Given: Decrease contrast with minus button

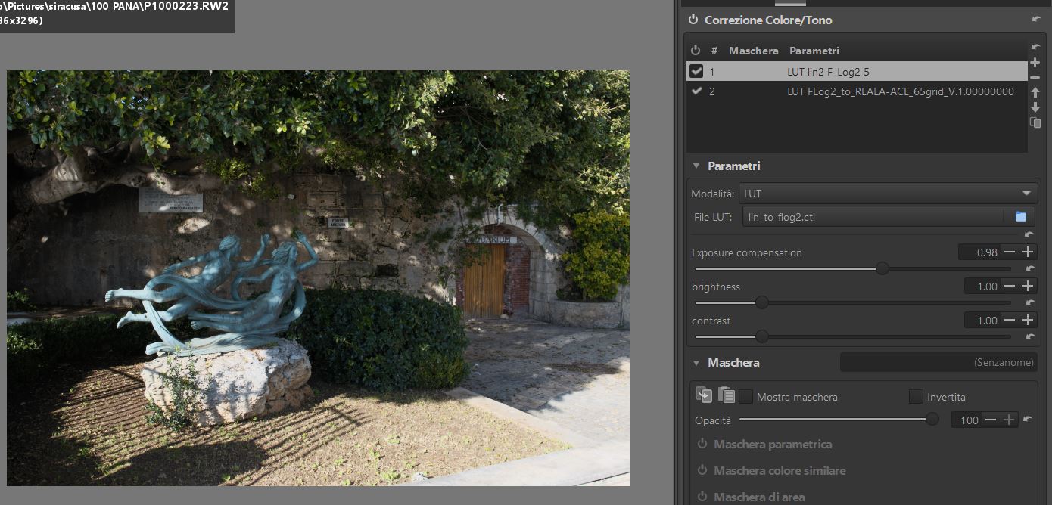Looking at the screenshot, I should pos(1010,321).
